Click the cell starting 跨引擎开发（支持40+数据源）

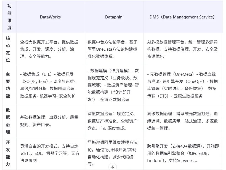183,153
